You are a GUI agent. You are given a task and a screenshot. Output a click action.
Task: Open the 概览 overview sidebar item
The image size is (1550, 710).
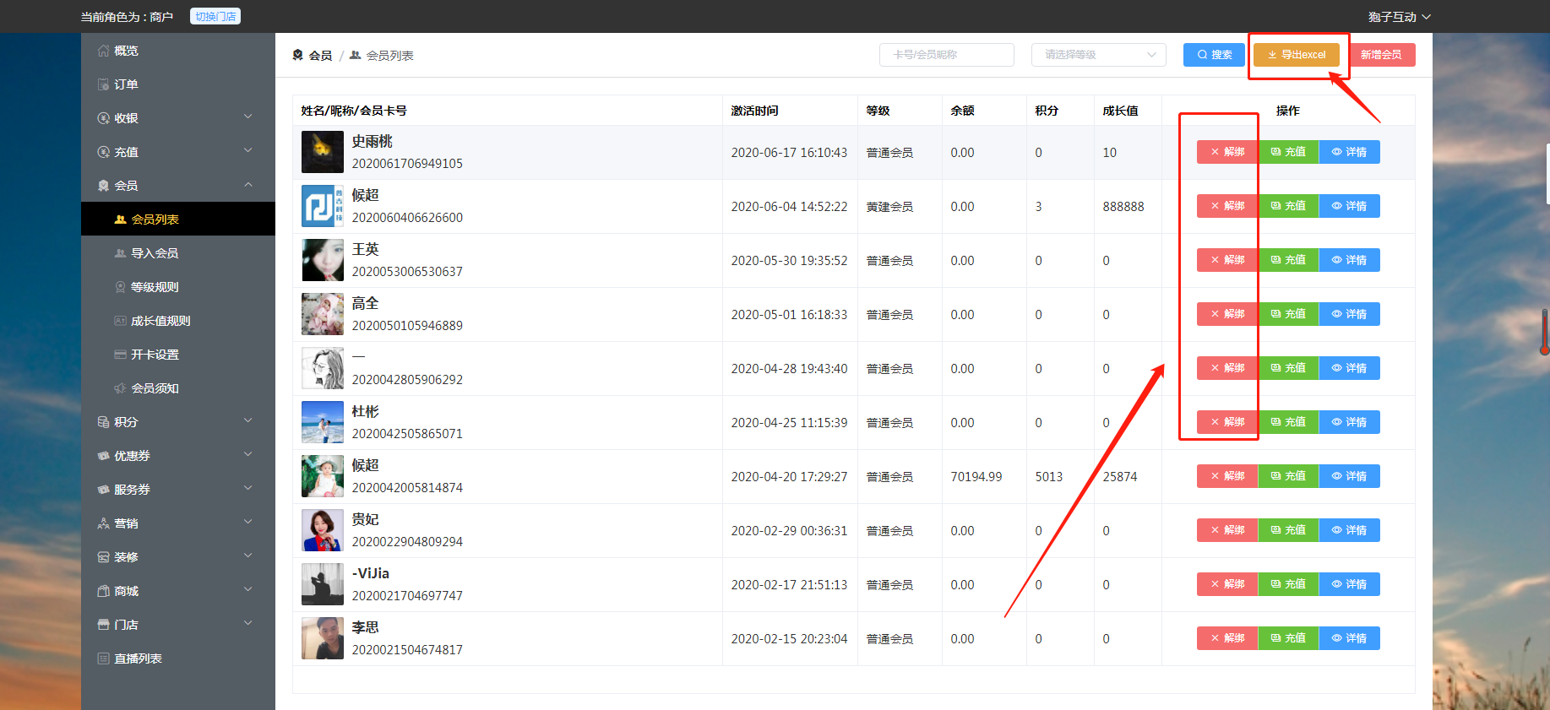click(x=178, y=51)
